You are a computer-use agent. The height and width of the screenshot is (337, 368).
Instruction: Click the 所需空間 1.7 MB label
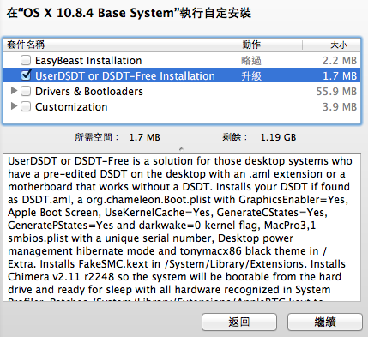(118, 137)
